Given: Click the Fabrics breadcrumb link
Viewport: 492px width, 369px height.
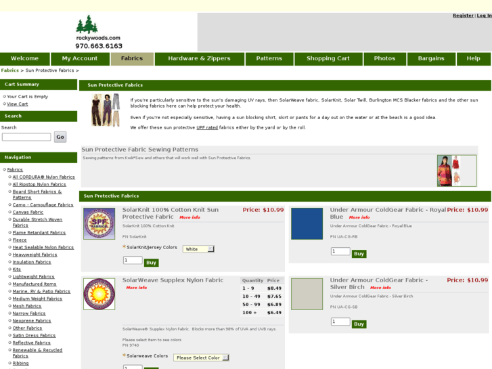Looking at the screenshot, I should 9,70.
